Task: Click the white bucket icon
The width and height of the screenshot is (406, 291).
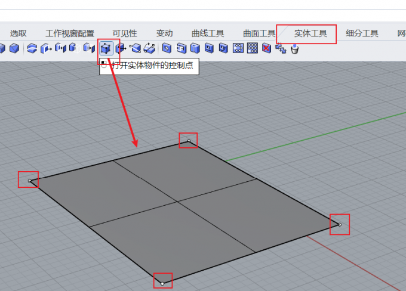Action: click(x=294, y=49)
